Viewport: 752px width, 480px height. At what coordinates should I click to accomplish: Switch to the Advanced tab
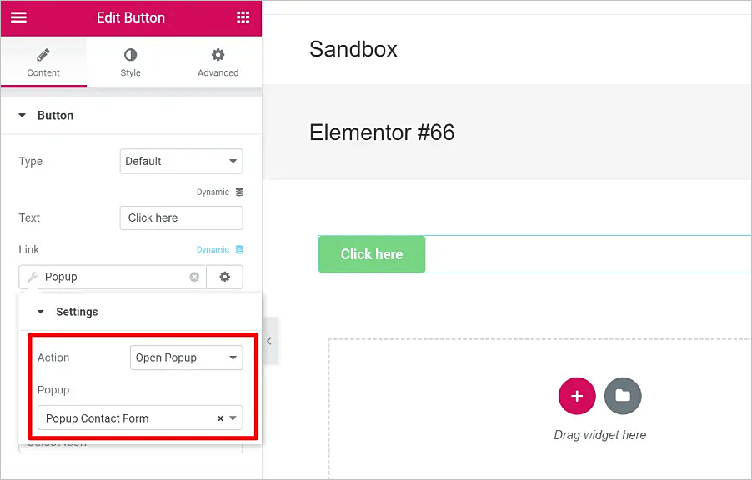[218, 62]
